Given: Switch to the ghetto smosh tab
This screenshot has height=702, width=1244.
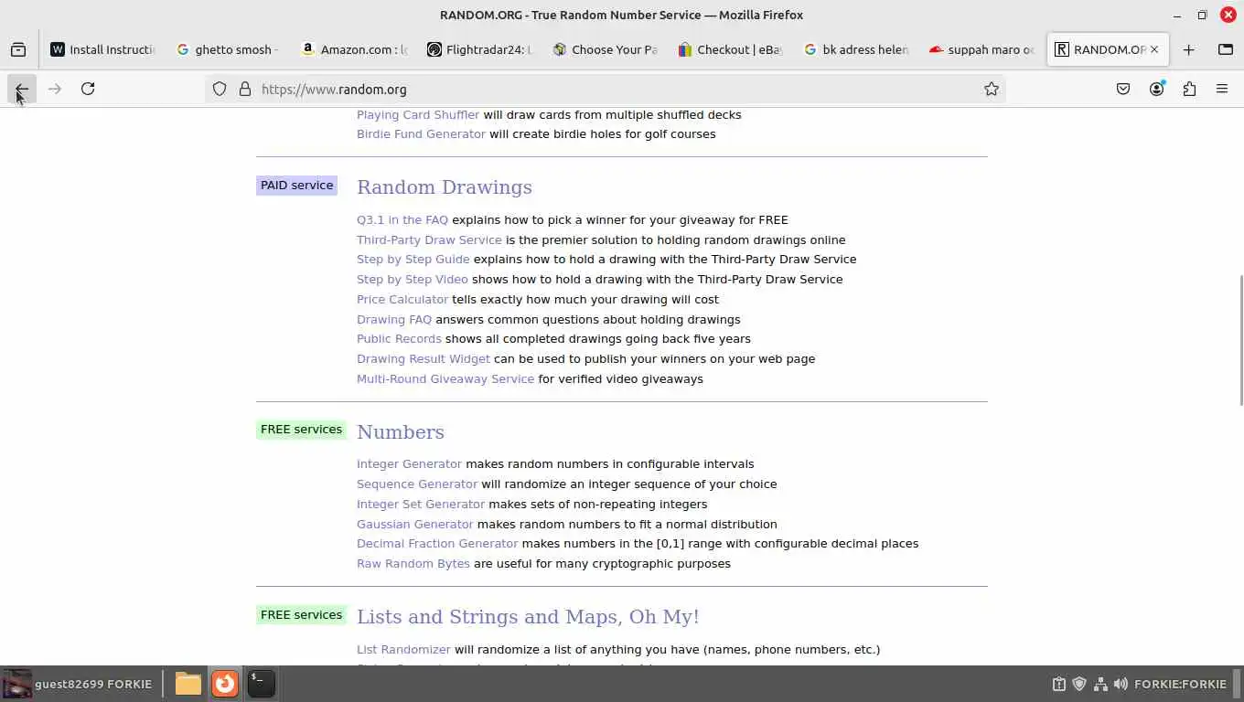Looking at the screenshot, I should [x=229, y=49].
